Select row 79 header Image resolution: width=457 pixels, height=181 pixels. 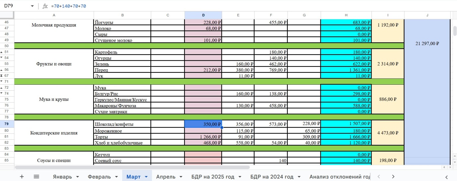[7, 124]
